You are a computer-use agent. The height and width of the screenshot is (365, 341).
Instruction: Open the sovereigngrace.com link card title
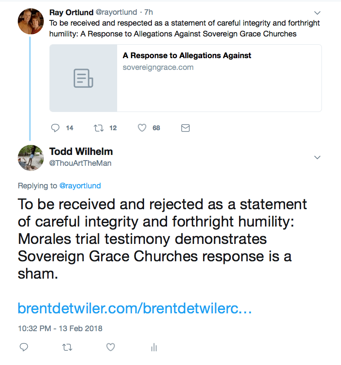click(187, 56)
